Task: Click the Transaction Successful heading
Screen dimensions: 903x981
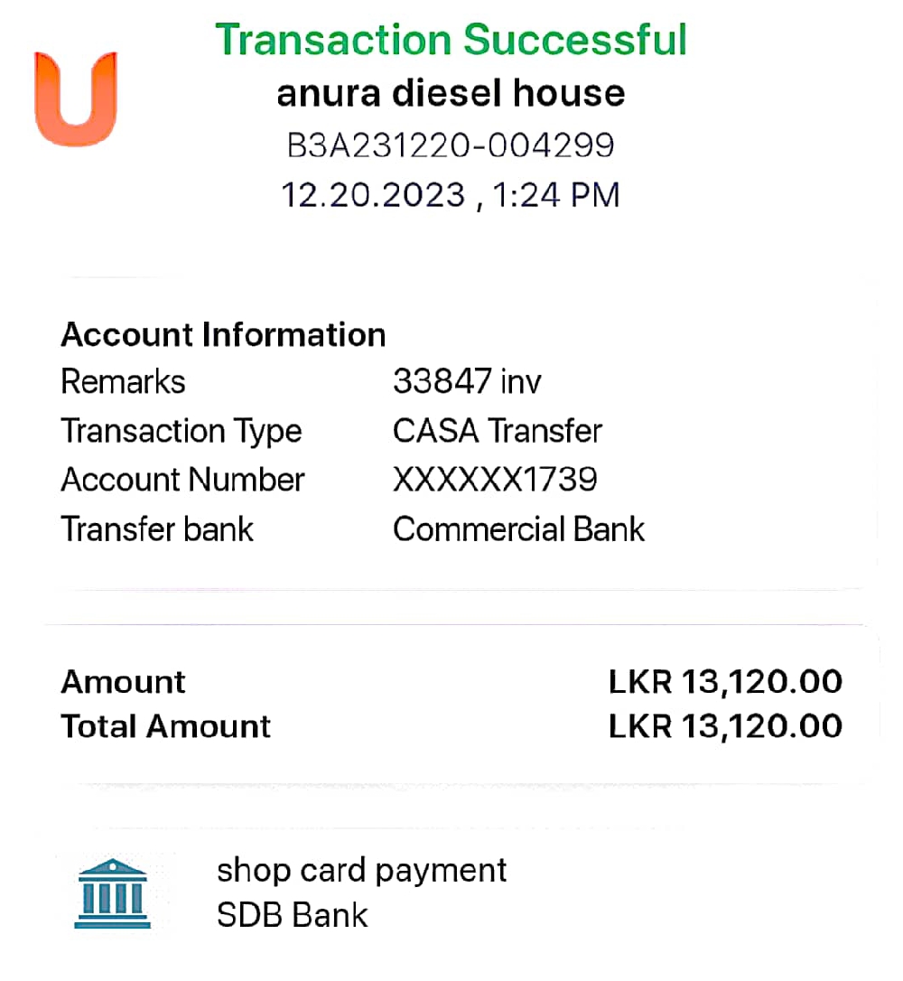Action: (451, 40)
